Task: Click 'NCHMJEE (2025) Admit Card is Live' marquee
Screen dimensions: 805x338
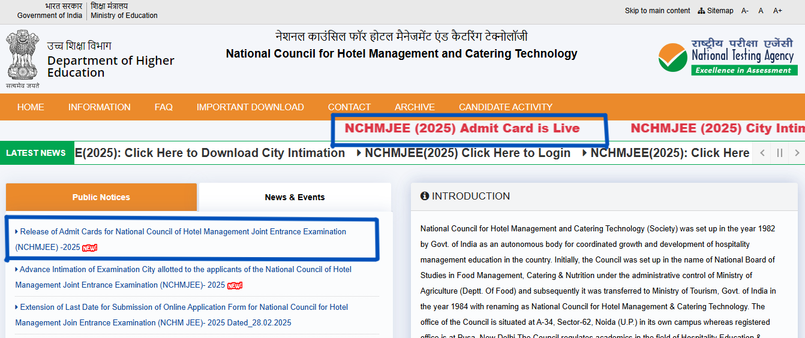Action: pyautogui.click(x=462, y=128)
